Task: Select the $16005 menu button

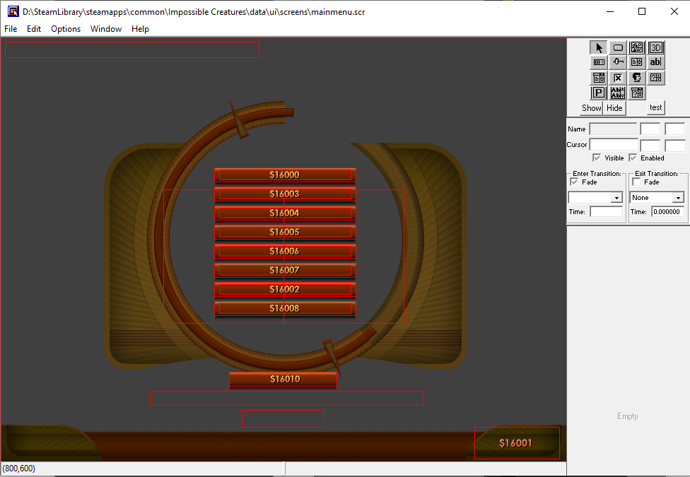Action: tap(285, 232)
